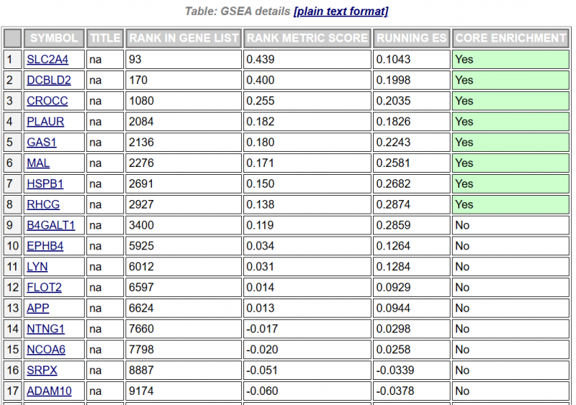Screen dimensions: 576x405
Task: Open the HSPB1 gene link
Action: (x=45, y=184)
